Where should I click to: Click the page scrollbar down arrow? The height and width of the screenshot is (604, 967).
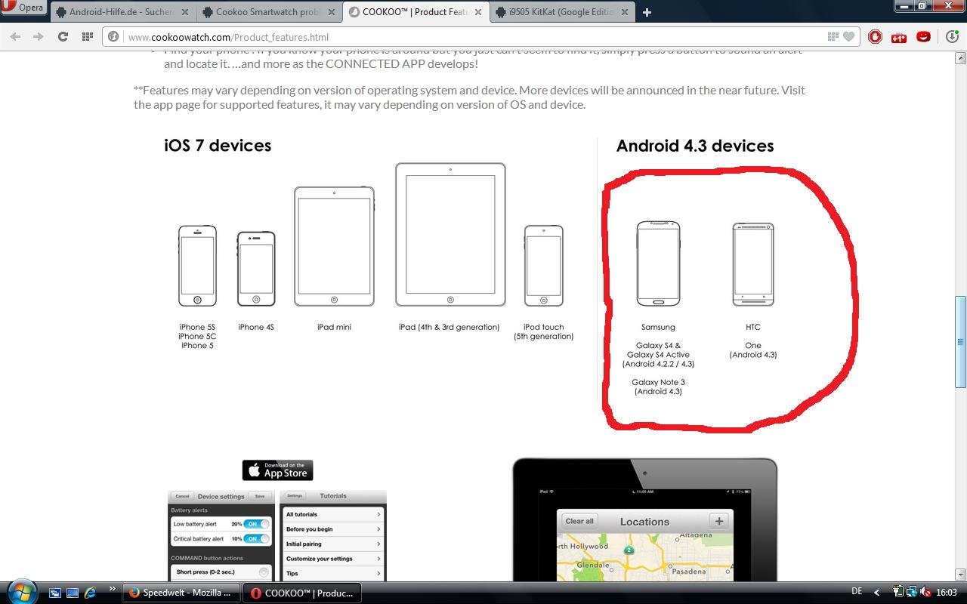tap(961, 575)
